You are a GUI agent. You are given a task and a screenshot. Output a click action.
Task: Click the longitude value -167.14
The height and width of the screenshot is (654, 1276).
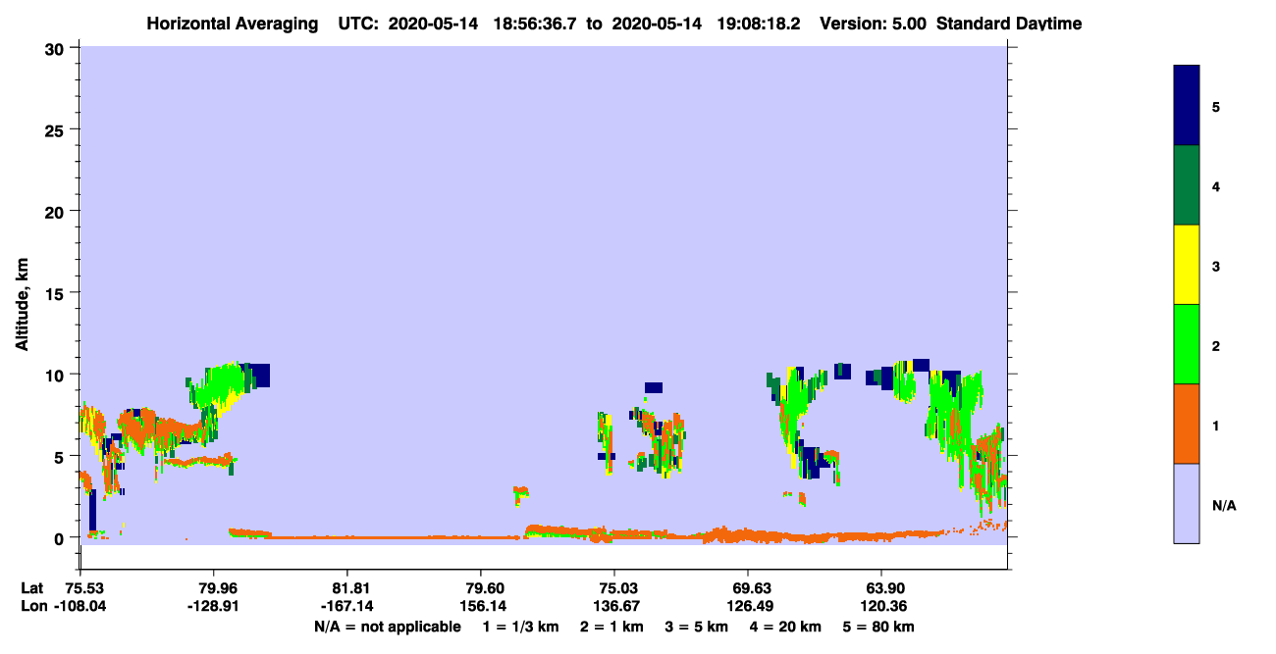tap(346, 606)
